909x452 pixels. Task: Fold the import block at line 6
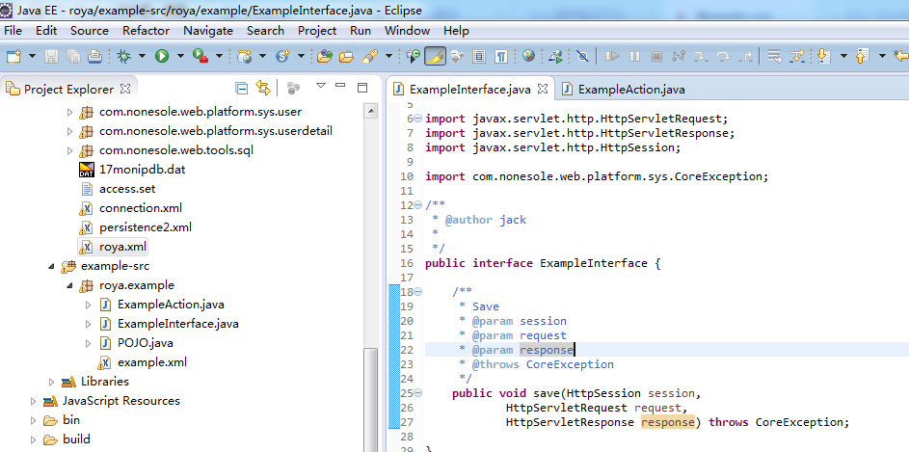point(418,119)
